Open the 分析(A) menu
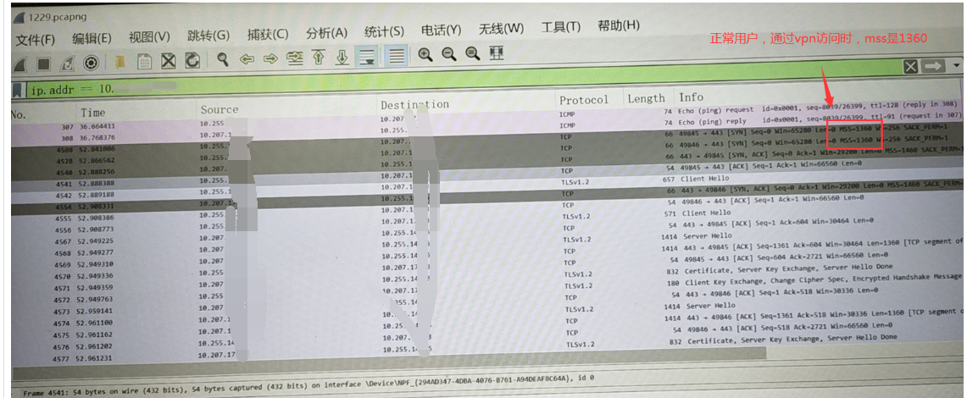Image resolution: width=967 pixels, height=398 pixels. (327, 33)
